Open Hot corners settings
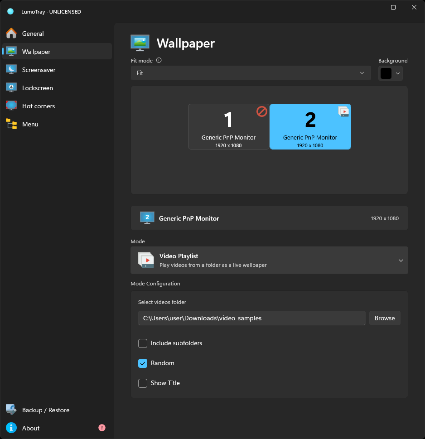The height and width of the screenshot is (439, 425). [x=57, y=106]
